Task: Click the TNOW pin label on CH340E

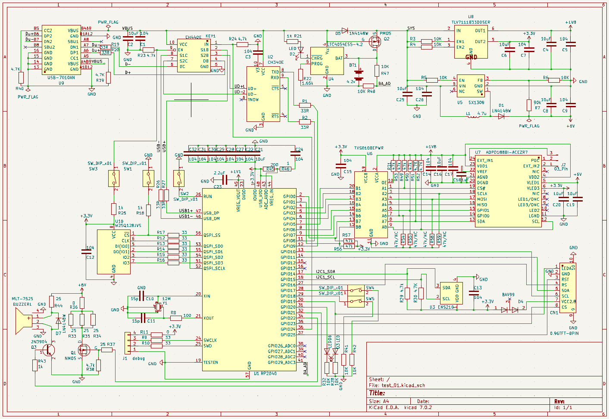Action: point(253,99)
